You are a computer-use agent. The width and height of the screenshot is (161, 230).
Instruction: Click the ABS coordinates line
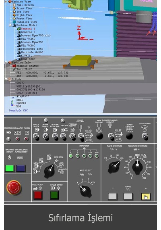click(x=42, y=76)
